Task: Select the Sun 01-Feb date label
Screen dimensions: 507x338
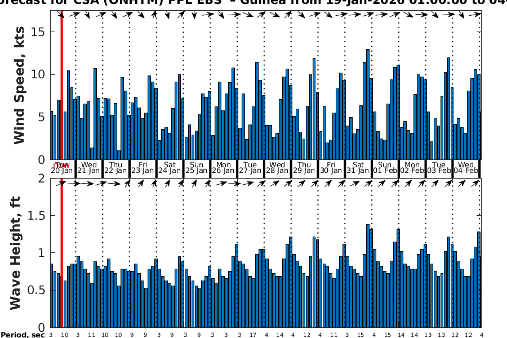Action: (x=385, y=167)
